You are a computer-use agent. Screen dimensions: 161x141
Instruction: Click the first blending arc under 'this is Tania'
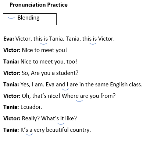(x=44, y=44)
